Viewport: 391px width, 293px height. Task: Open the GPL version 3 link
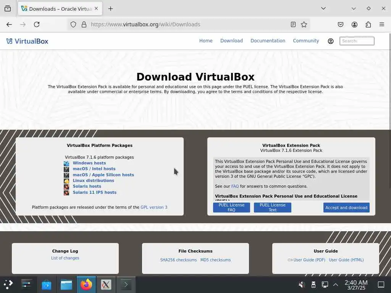click(x=154, y=207)
